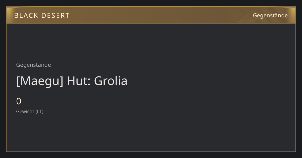The height and width of the screenshot is (158, 302).
Task: Click the [Maegu] Hut: Grolia title
Action: coord(72,81)
